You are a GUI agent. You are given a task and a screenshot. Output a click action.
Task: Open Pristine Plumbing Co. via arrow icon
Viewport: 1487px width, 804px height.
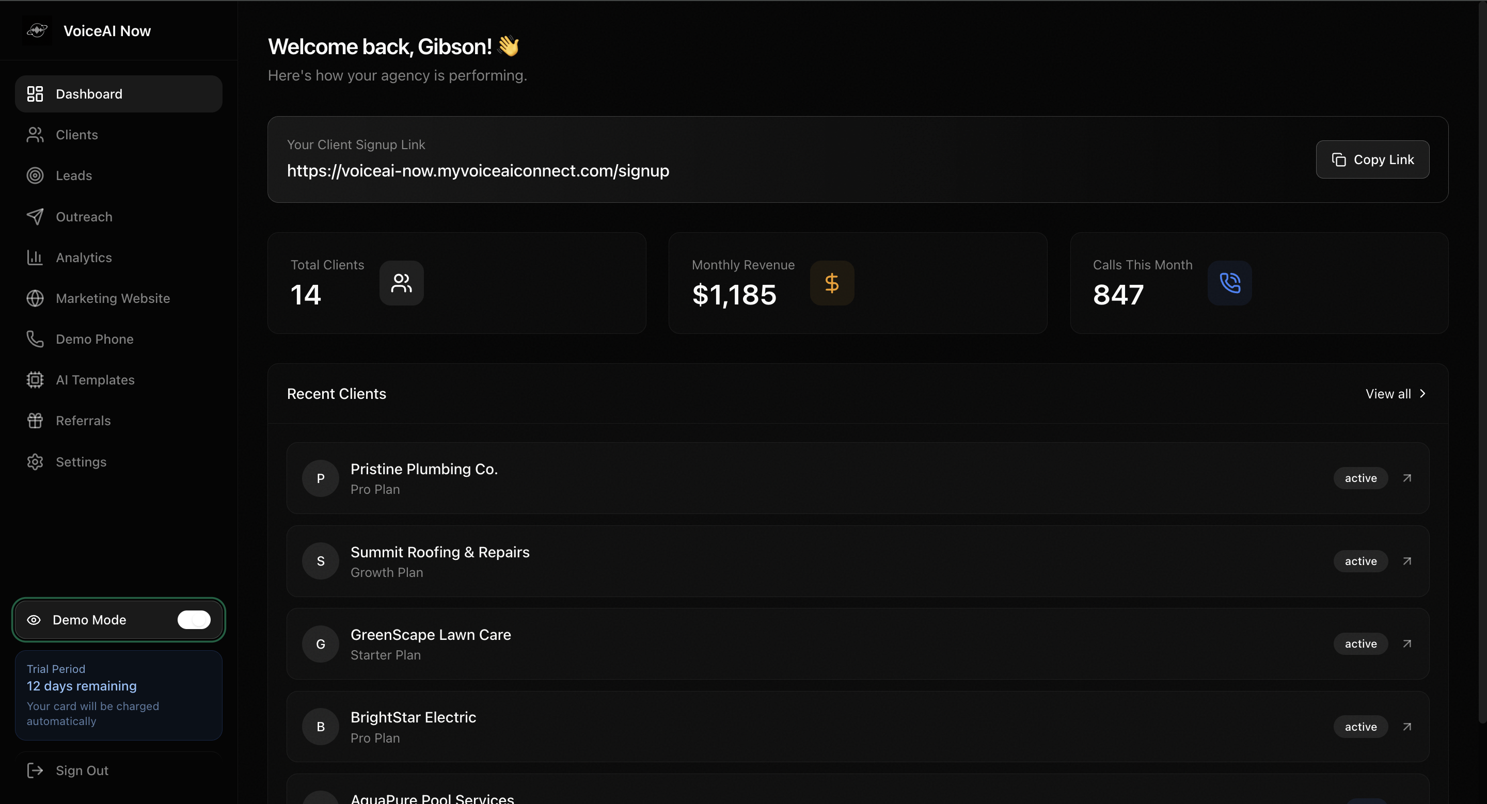tap(1407, 477)
